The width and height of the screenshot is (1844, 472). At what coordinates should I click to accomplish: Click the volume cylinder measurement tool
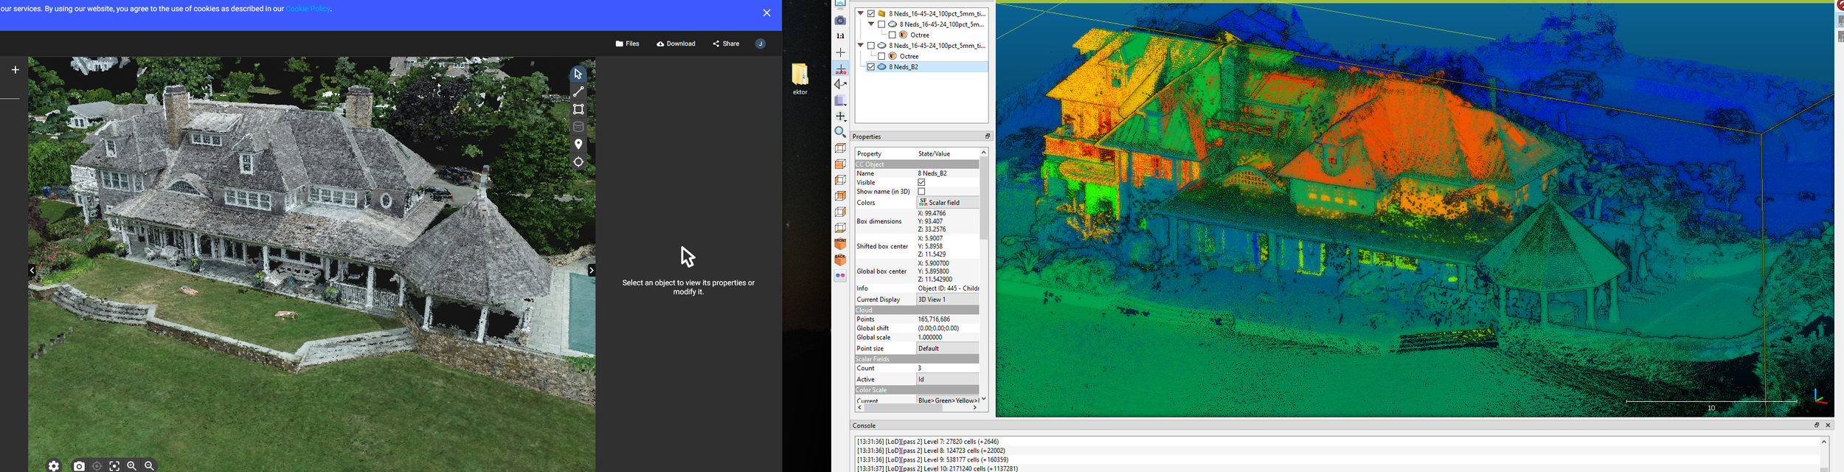(578, 128)
